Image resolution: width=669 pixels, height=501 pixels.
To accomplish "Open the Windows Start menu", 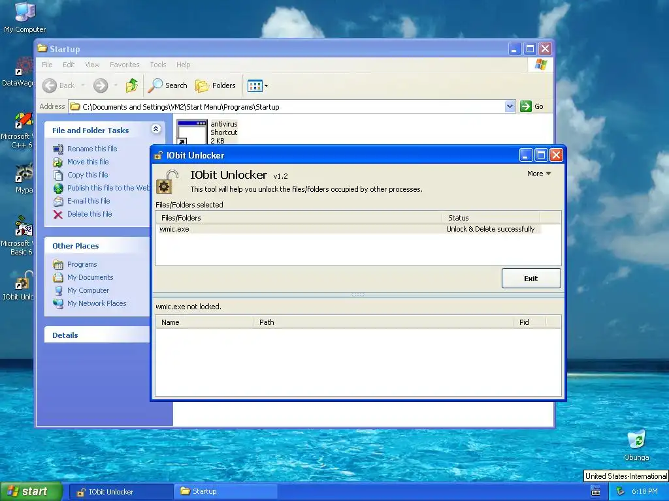I will [x=31, y=492].
